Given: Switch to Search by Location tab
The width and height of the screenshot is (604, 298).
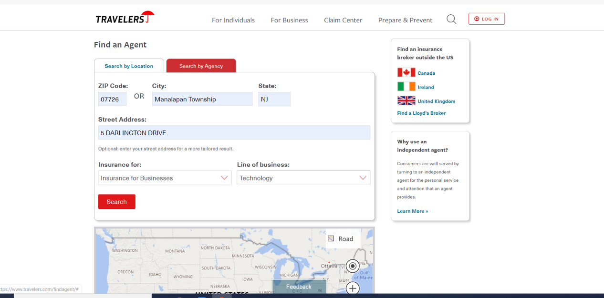Looking at the screenshot, I should [x=129, y=66].
